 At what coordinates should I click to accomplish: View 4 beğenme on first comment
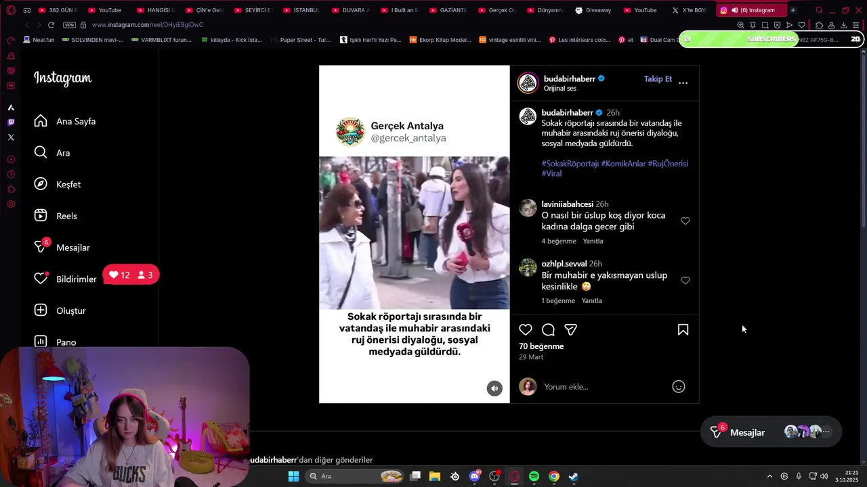click(x=559, y=241)
